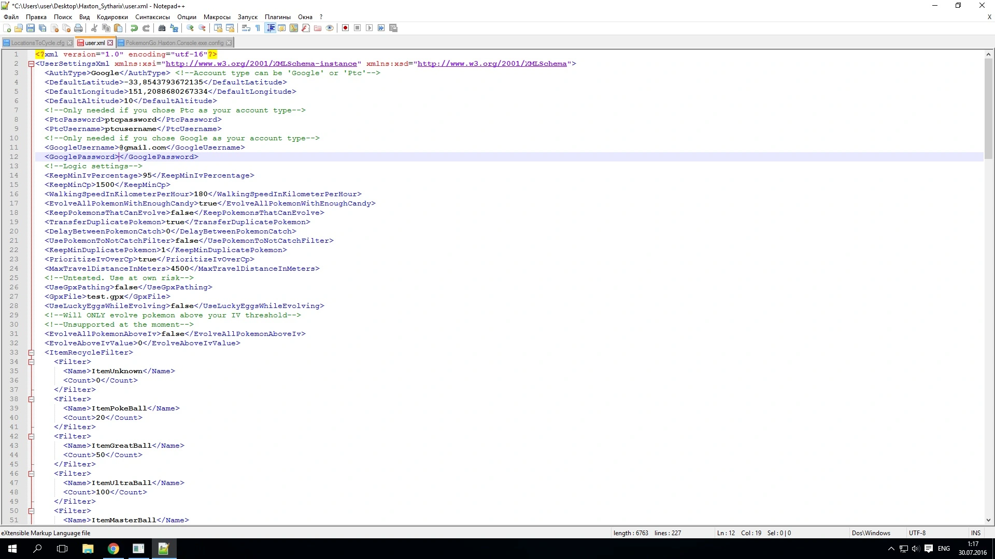Collapse the Filter block on line 34
The image size is (995, 559).
31,362
